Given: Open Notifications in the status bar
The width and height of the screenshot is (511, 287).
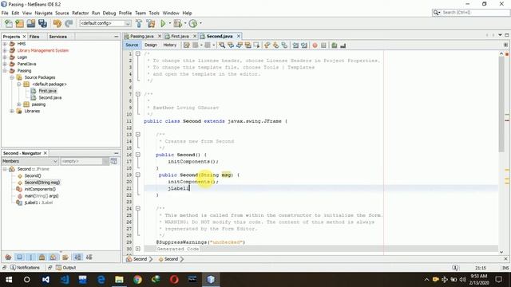Looking at the screenshot, I should (25, 268).
